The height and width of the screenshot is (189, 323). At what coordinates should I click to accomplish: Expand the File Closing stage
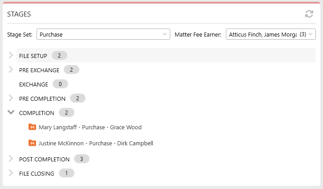(x=11, y=173)
